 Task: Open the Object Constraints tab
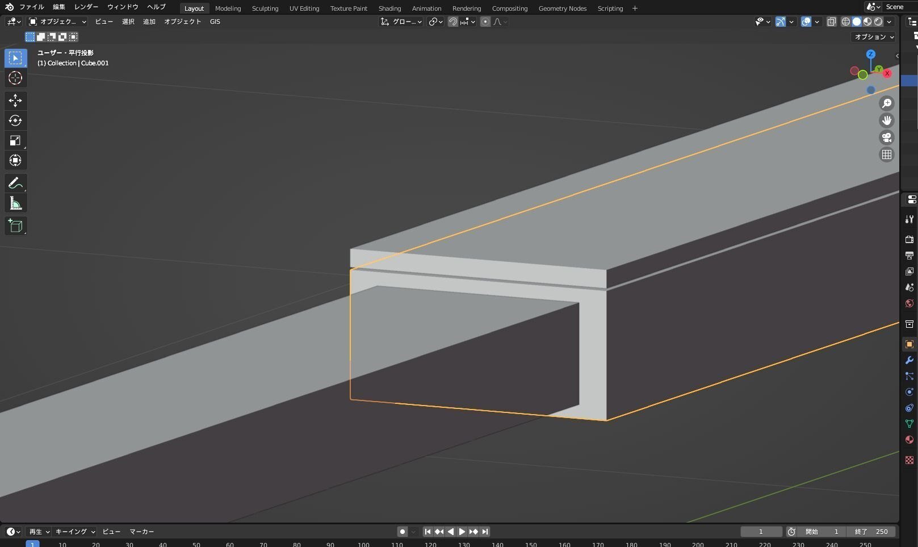pyautogui.click(x=909, y=408)
